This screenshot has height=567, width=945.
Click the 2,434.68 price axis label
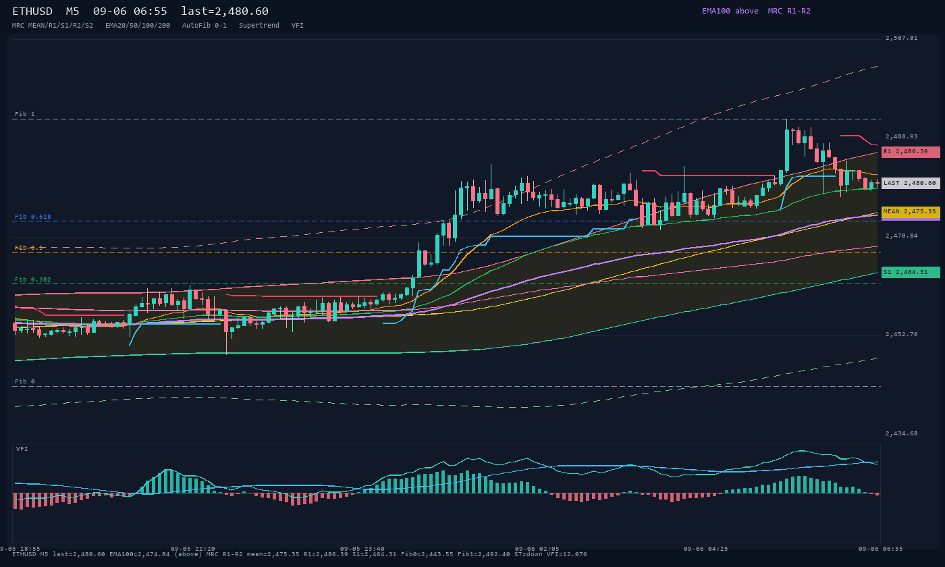(902, 433)
